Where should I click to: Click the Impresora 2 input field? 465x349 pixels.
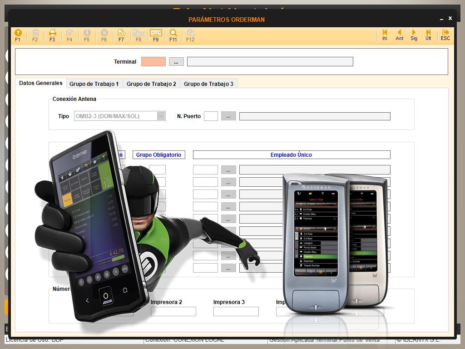pyautogui.click(x=173, y=312)
